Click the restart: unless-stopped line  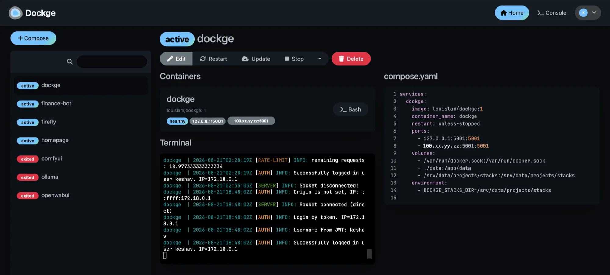[x=446, y=123]
